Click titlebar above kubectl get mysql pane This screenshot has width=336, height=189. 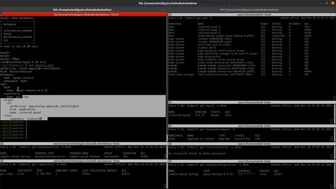pyautogui.click(x=252, y=102)
